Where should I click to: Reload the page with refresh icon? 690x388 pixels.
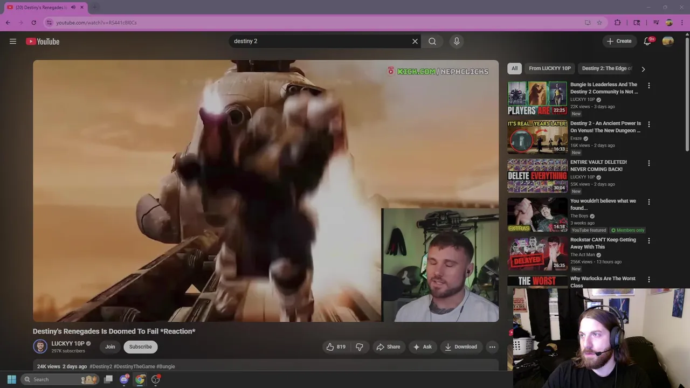(33, 23)
